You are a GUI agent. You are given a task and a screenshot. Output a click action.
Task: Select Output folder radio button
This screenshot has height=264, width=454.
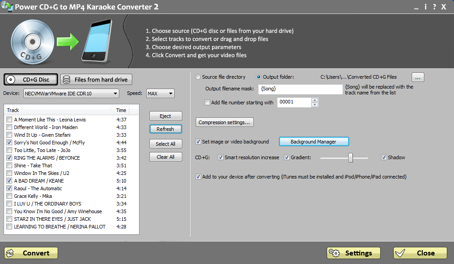[259, 77]
